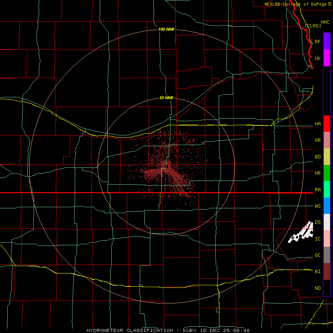
Task: Click the blue WS legend swatch
Action: 327,206
